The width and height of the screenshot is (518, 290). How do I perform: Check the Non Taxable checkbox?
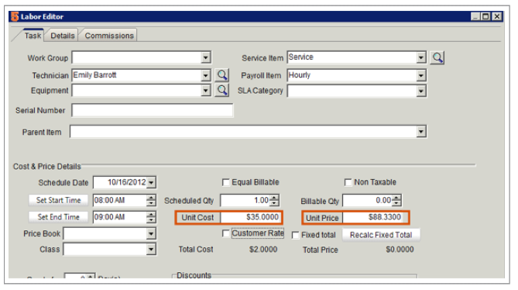tap(348, 182)
